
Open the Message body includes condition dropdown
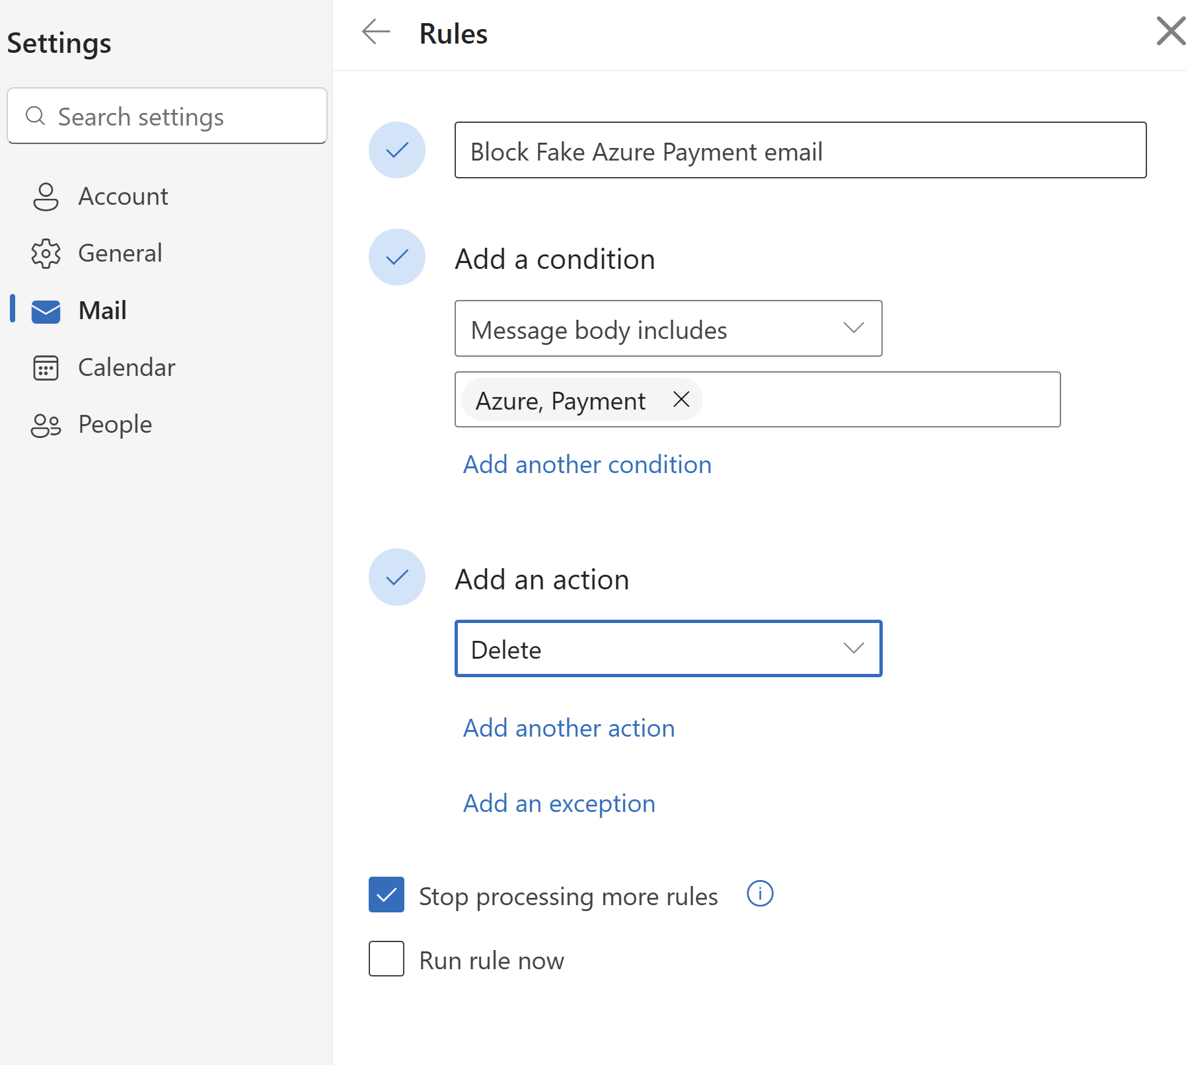coord(668,329)
